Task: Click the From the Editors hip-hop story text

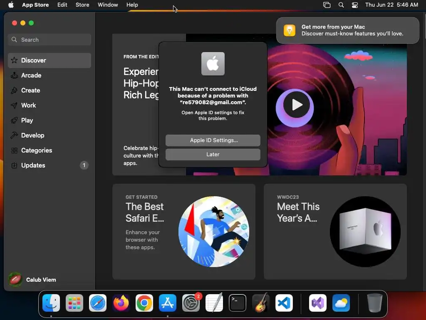Action: coord(141,83)
